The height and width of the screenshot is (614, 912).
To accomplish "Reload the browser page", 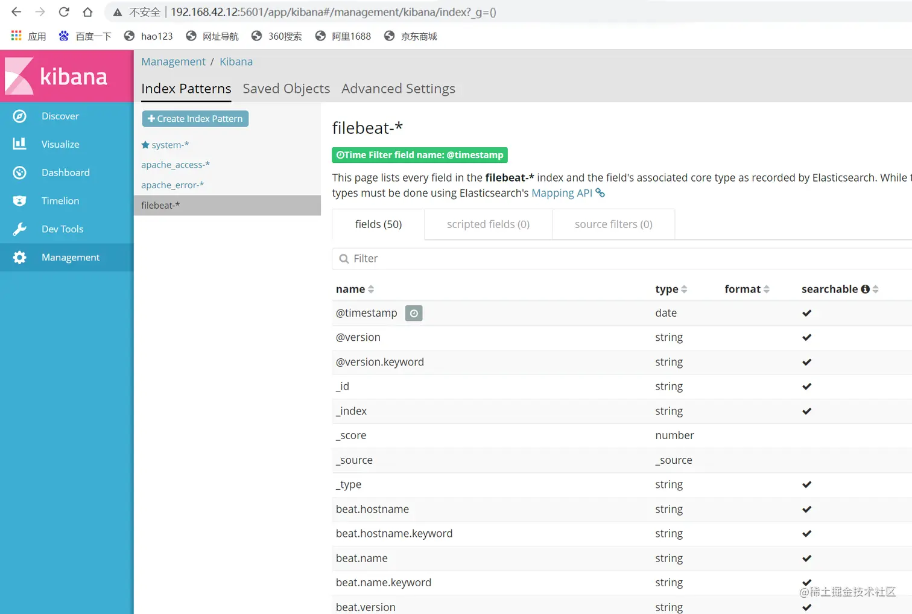I will (x=64, y=12).
